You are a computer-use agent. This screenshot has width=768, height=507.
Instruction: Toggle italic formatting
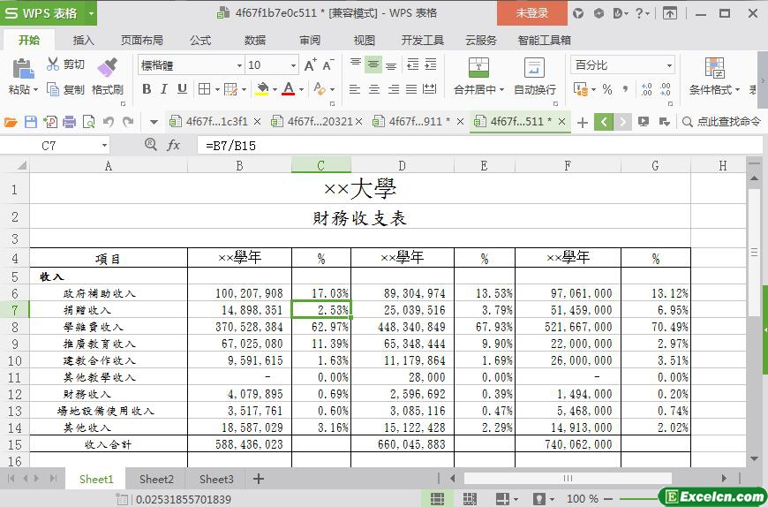[x=164, y=89]
